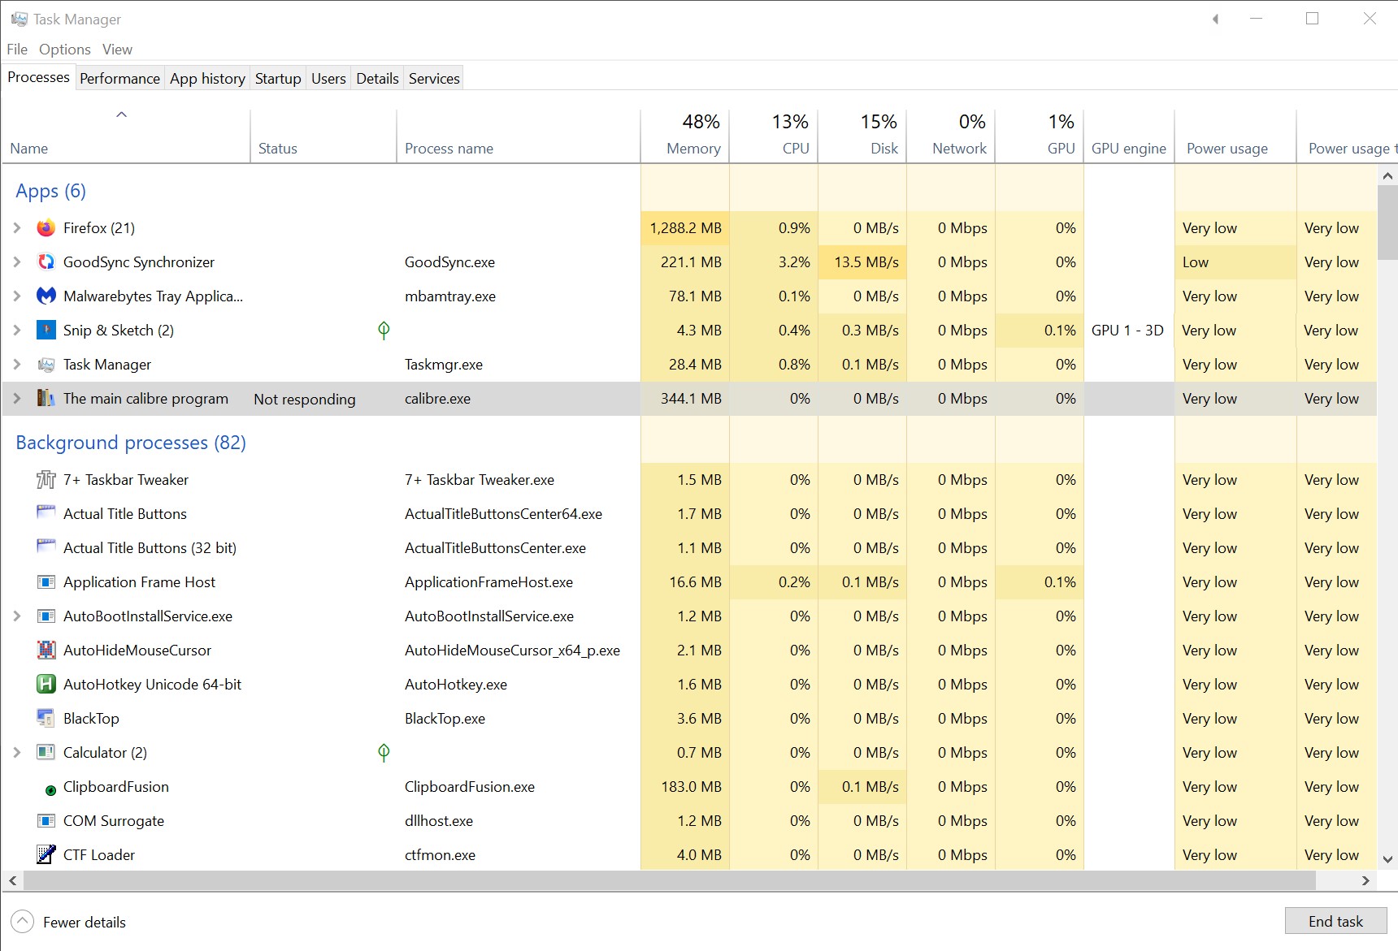Click the vertical scrollbar up arrow
This screenshot has height=951, width=1398.
point(1387,175)
